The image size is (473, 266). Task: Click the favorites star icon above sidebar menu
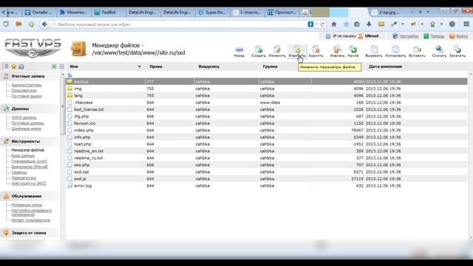tap(13, 66)
